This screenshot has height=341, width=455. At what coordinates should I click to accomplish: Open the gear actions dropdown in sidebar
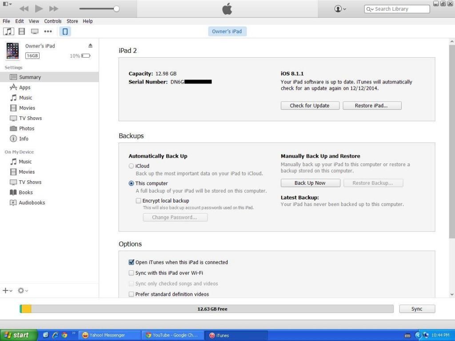[22, 290]
